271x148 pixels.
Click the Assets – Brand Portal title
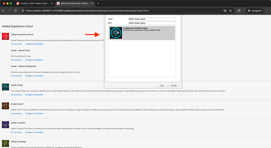click(x=20, y=51)
